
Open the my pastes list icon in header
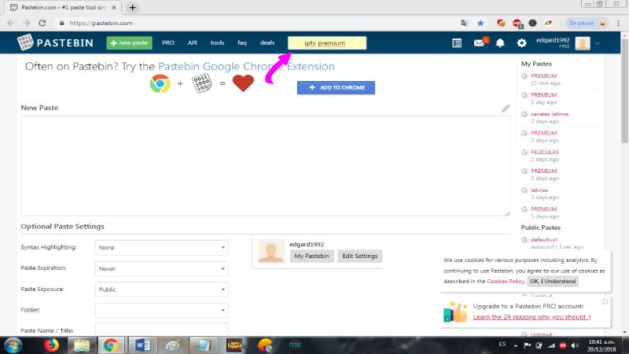coord(457,43)
